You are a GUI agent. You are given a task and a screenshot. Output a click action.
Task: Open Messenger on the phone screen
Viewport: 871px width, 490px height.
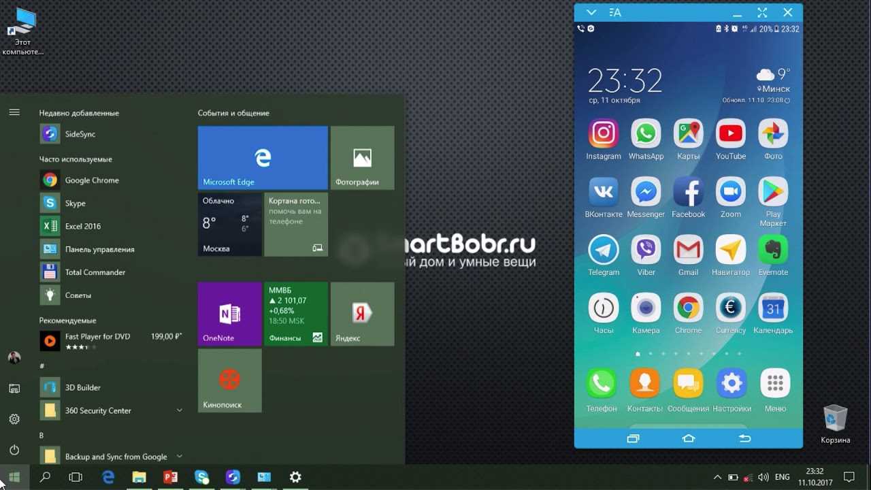coord(646,192)
